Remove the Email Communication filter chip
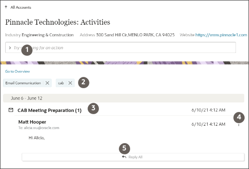 (47, 83)
